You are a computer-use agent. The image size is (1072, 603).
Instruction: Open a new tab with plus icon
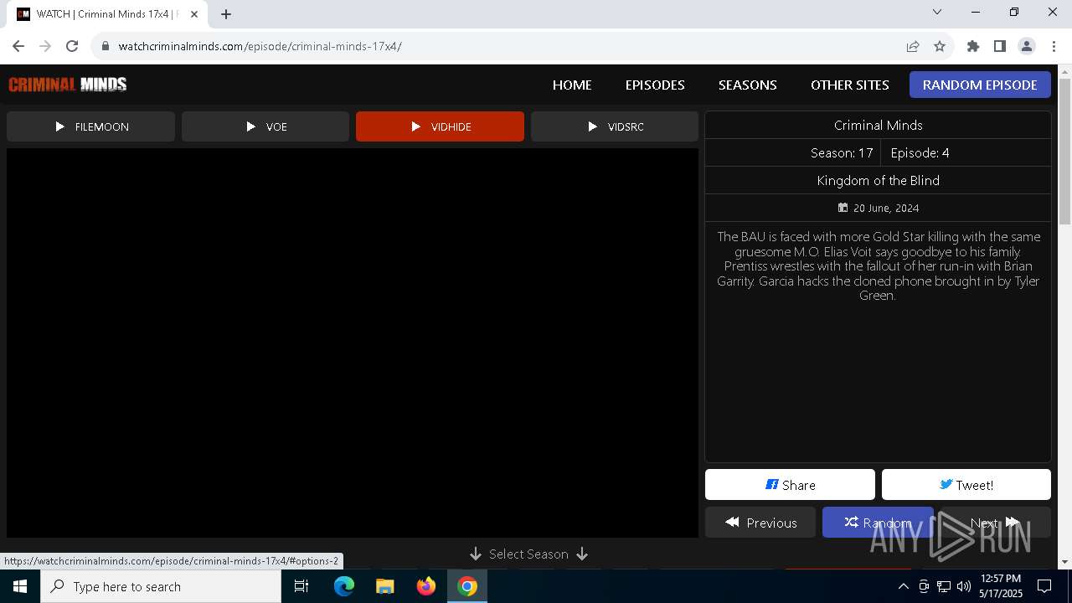click(226, 14)
